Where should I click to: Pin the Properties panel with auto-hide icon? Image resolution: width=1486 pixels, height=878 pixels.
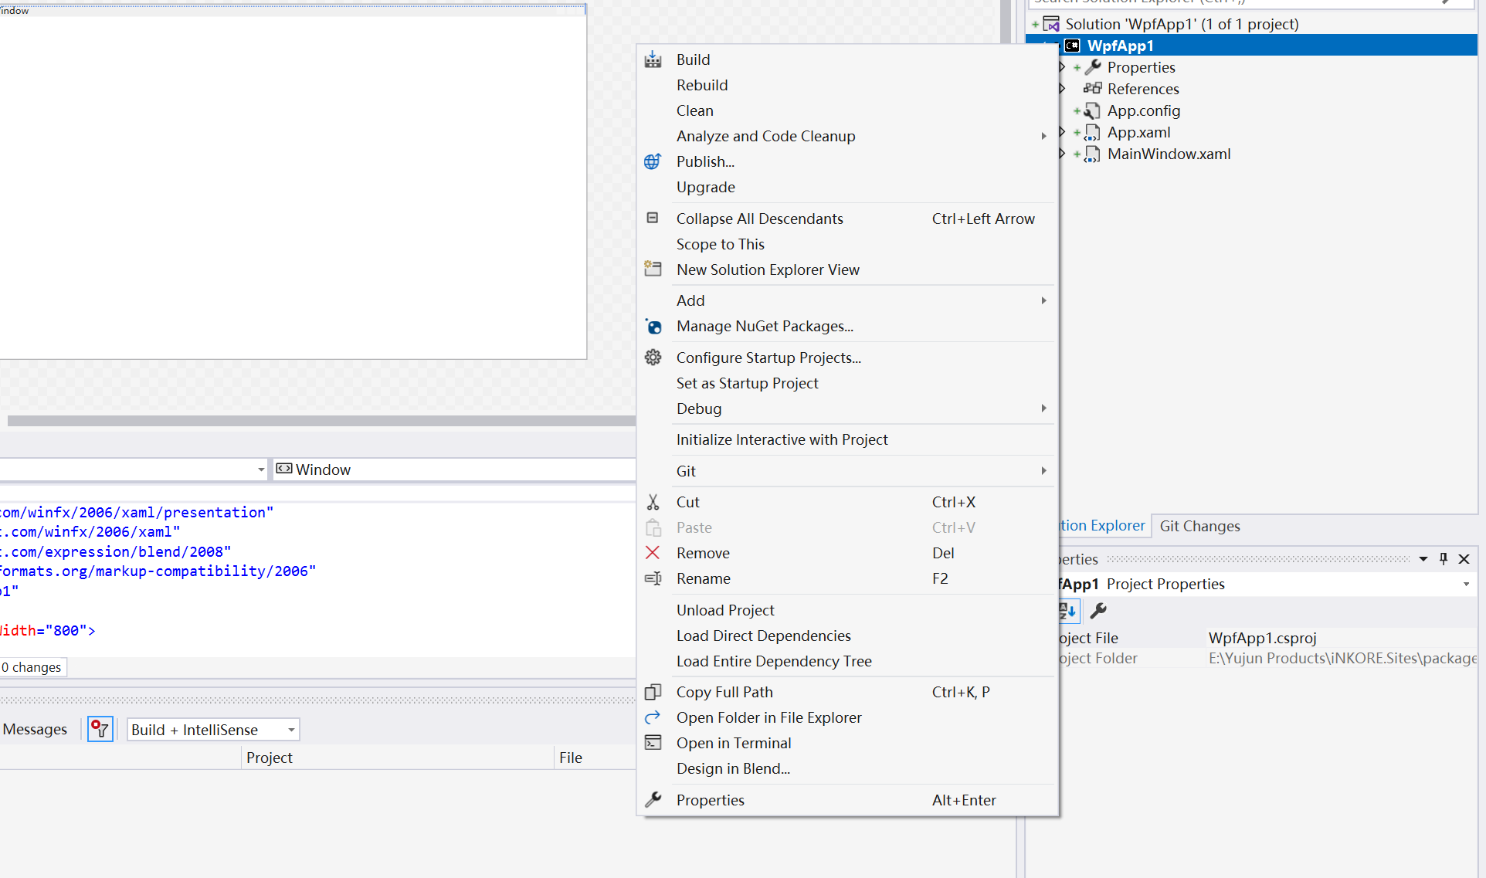1444,558
